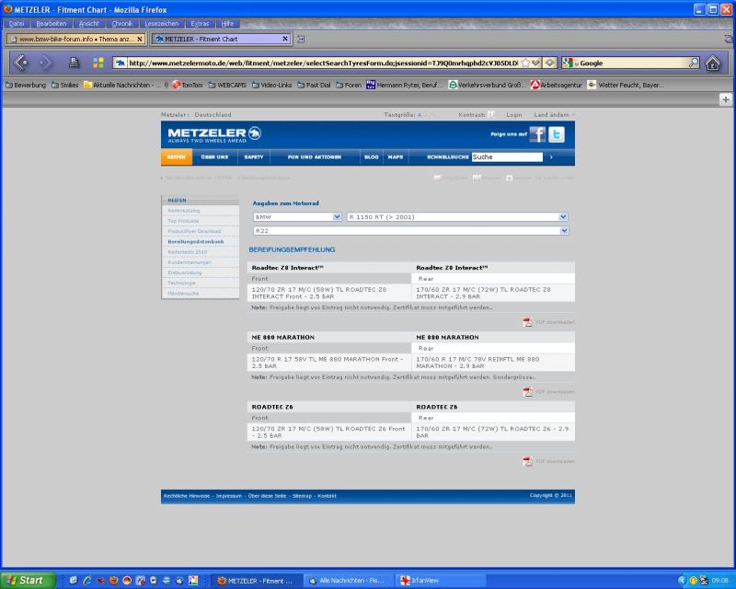Image resolution: width=736 pixels, height=589 pixels.
Task: Download PDF for ME 880 Marathon
Action: click(x=548, y=392)
